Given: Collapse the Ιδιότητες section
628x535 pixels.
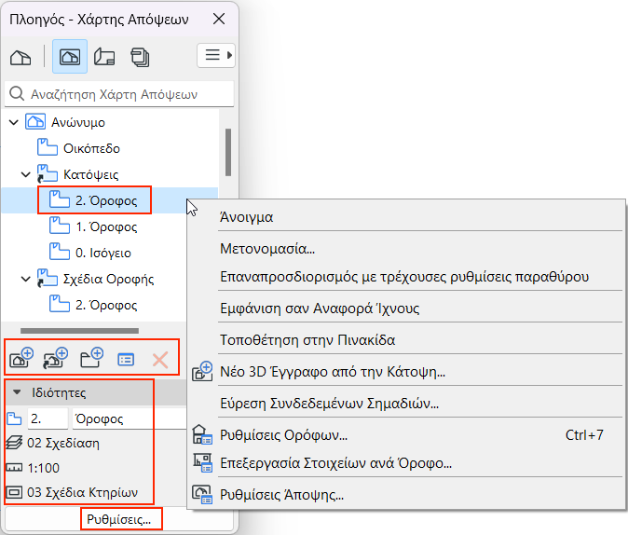Looking at the screenshot, I should [x=17, y=392].
